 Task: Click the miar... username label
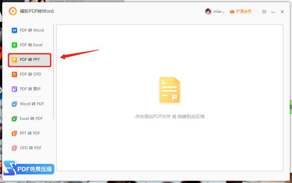click(x=219, y=11)
